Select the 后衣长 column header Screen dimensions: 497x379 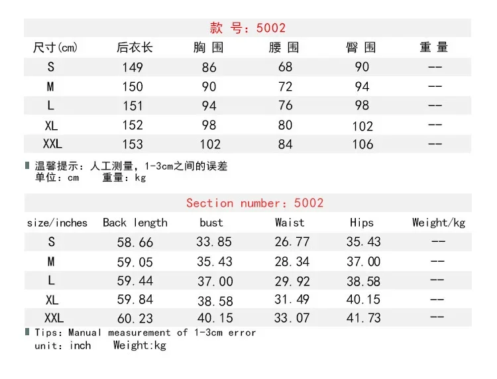(x=135, y=48)
